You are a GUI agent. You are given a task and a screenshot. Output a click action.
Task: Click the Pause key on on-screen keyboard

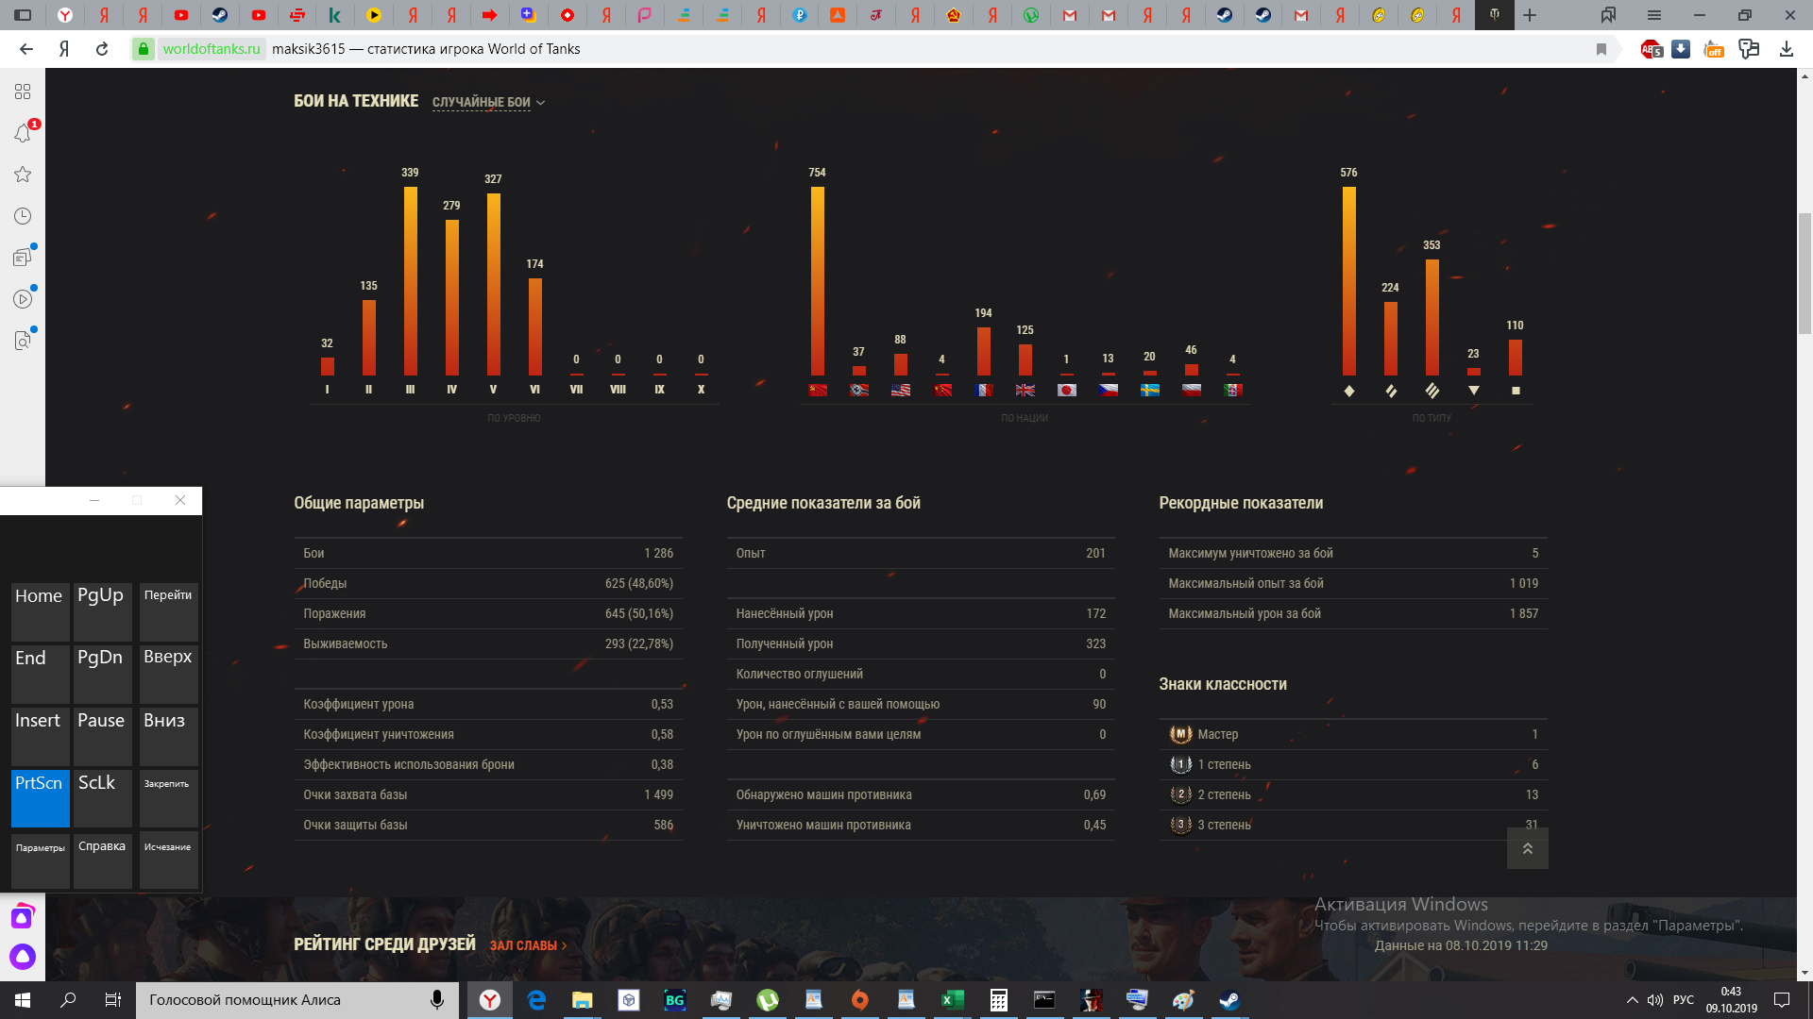tap(103, 736)
